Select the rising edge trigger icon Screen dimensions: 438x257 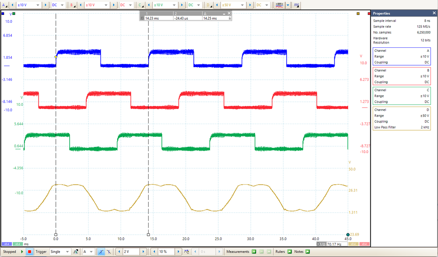(x=101, y=252)
